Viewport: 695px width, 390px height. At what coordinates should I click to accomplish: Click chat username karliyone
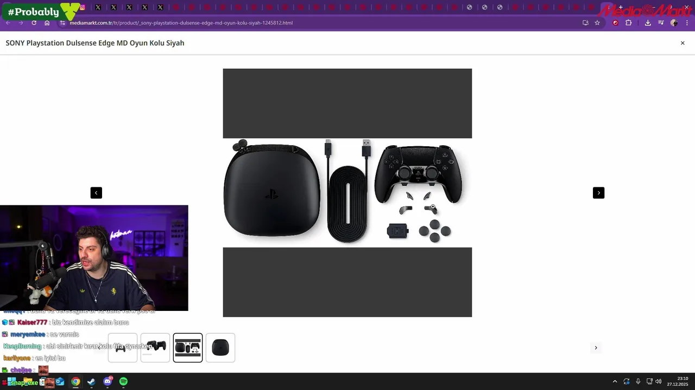[17, 358]
